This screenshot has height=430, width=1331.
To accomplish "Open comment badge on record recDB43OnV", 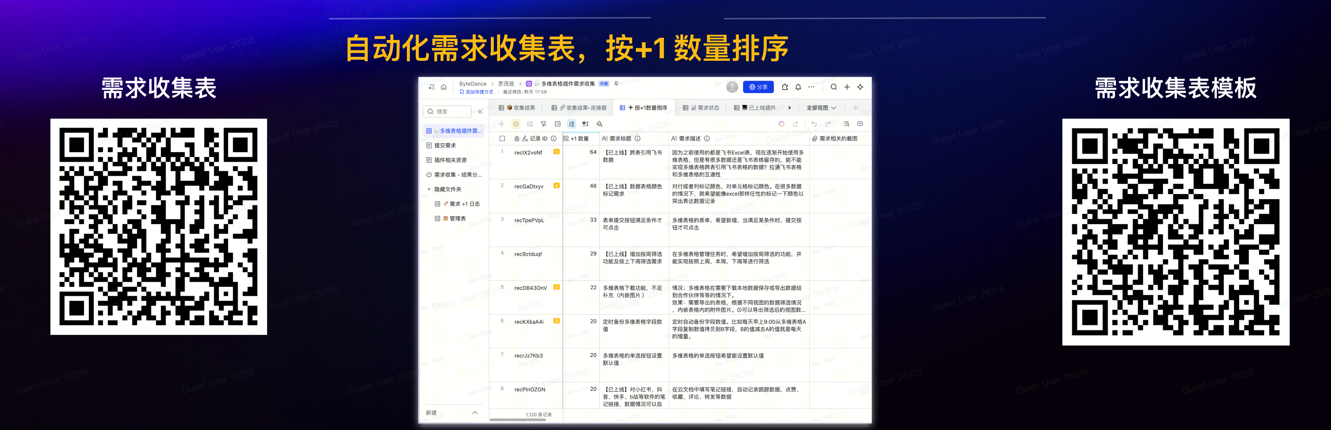I will (557, 287).
